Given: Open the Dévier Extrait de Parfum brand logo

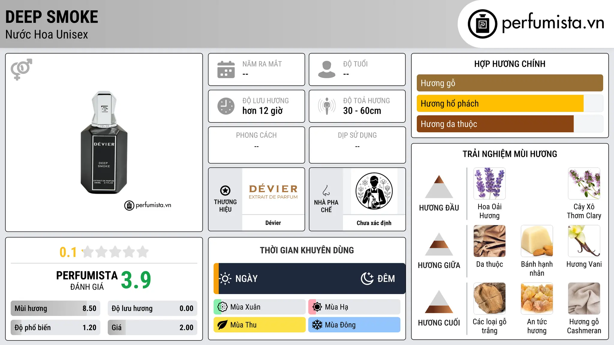Looking at the screenshot, I should 273,191.
